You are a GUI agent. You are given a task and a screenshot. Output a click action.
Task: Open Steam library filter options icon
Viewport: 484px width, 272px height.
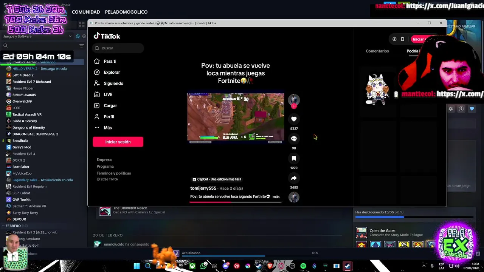(x=81, y=46)
